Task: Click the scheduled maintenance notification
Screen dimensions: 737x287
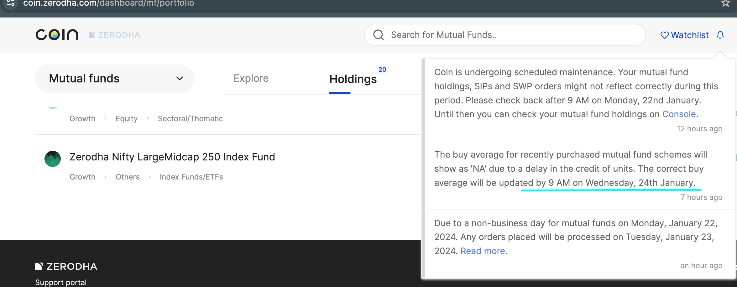Action: click(x=578, y=100)
